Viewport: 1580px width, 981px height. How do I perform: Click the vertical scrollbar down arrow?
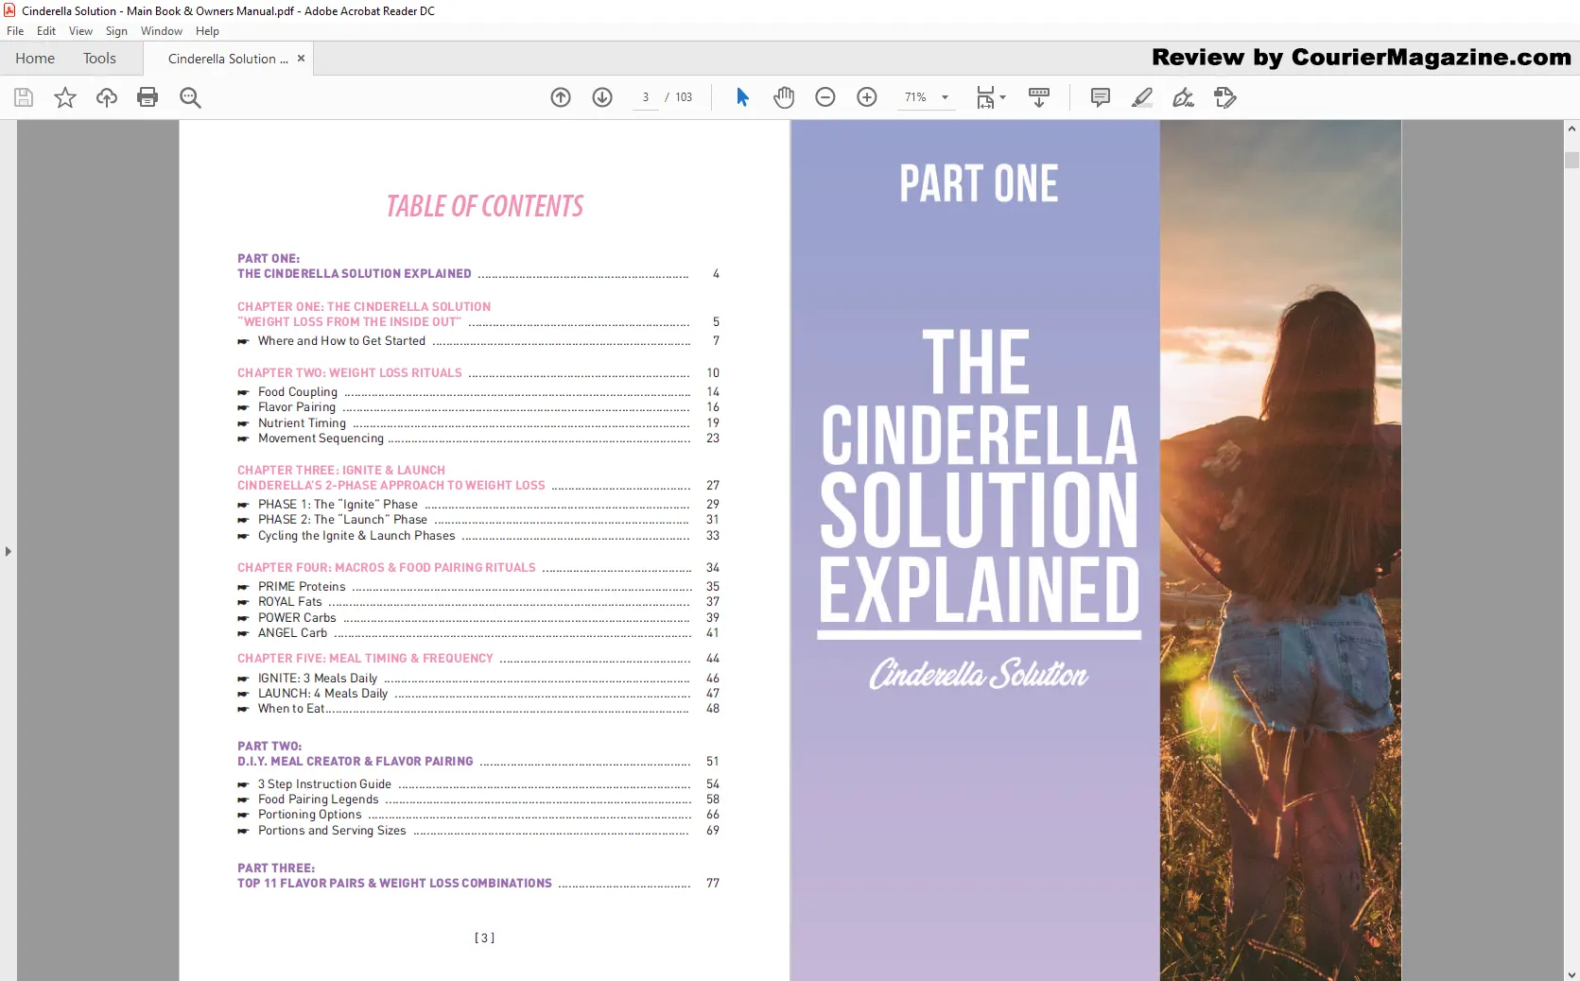pos(1571,974)
